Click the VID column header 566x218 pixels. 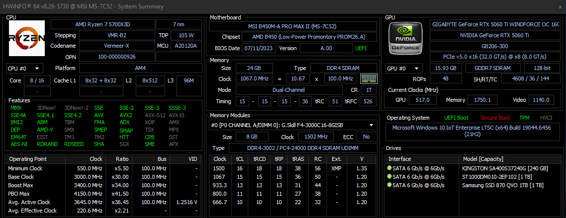coord(186,159)
